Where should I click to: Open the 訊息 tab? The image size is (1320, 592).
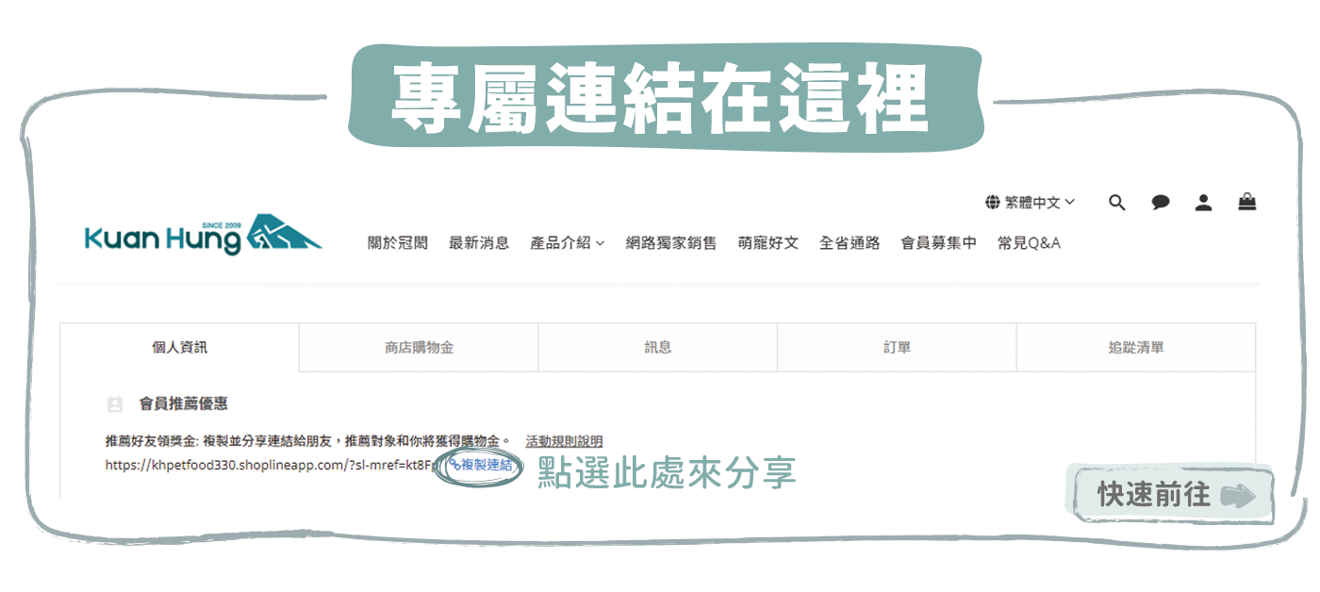[x=657, y=348]
